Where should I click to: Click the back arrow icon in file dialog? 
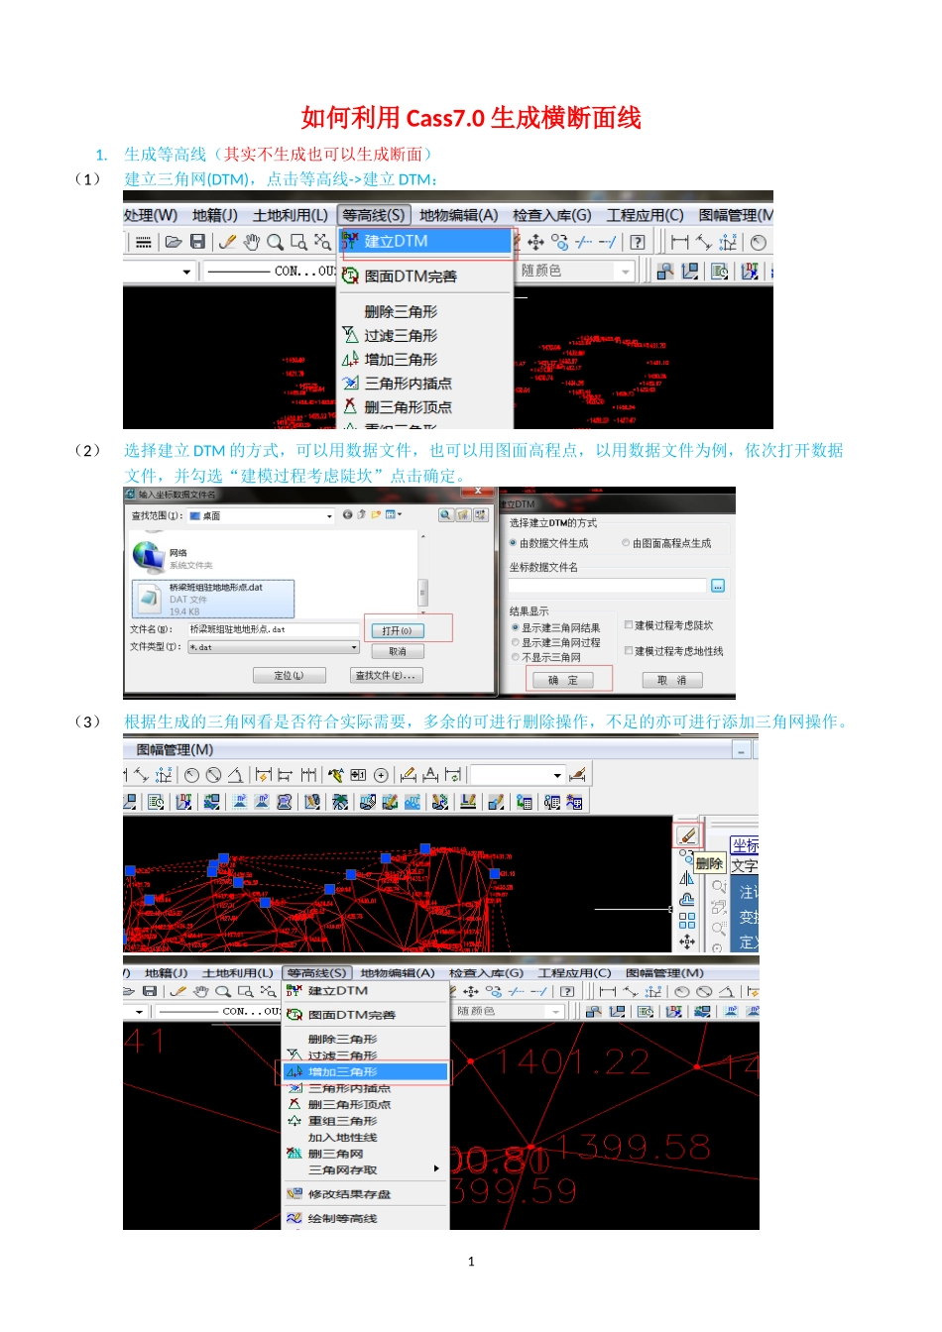point(347,514)
